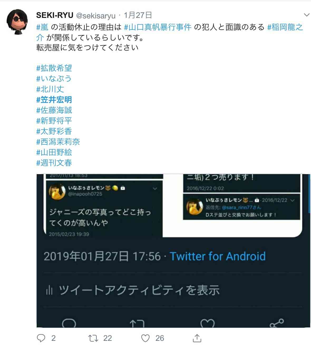Image resolution: width=311 pixels, height=349 pixels.
Task: Open the SEKI-RYU display name link
Action: coord(55,15)
